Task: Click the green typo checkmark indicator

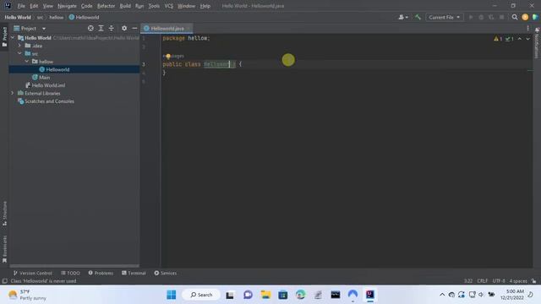Action: click(x=509, y=39)
